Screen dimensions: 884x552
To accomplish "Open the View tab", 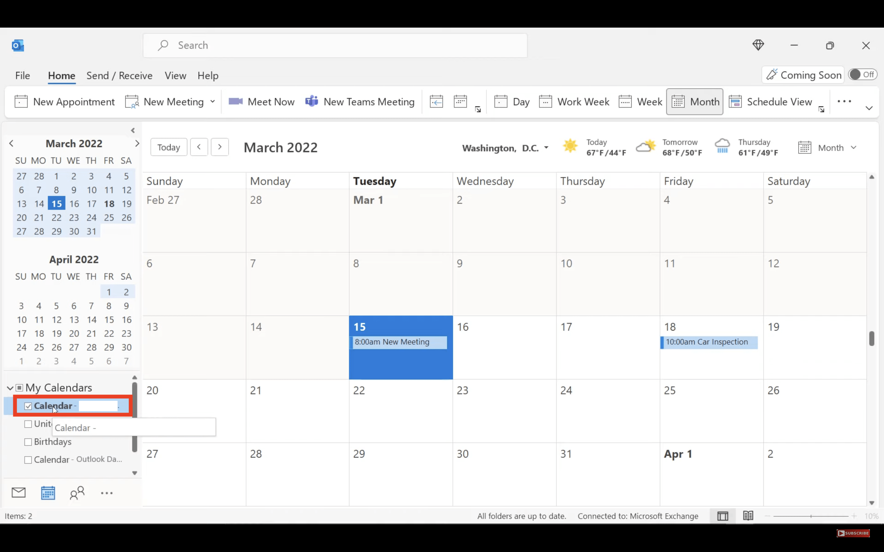I will click(175, 75).
